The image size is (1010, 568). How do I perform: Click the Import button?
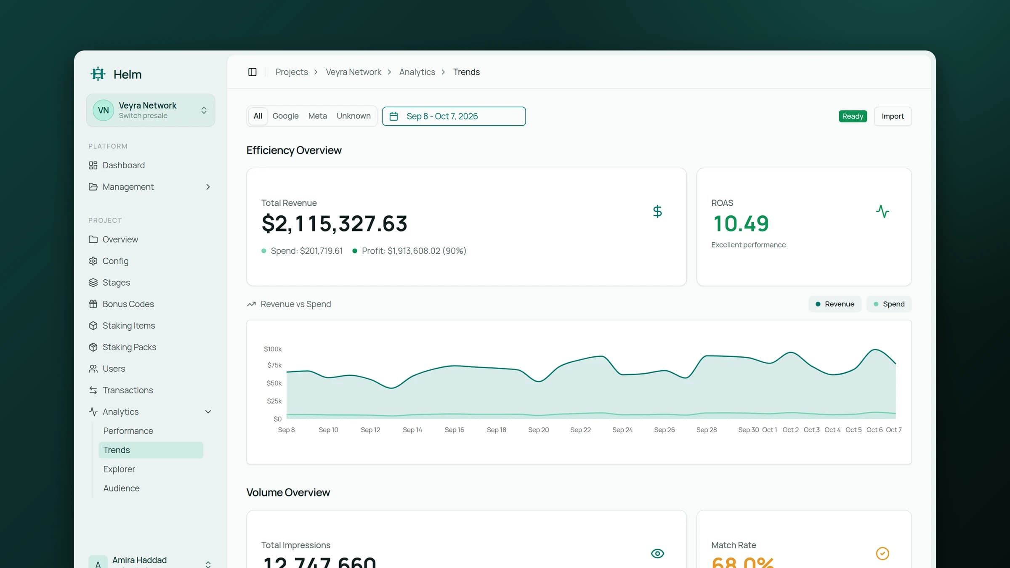893,116
